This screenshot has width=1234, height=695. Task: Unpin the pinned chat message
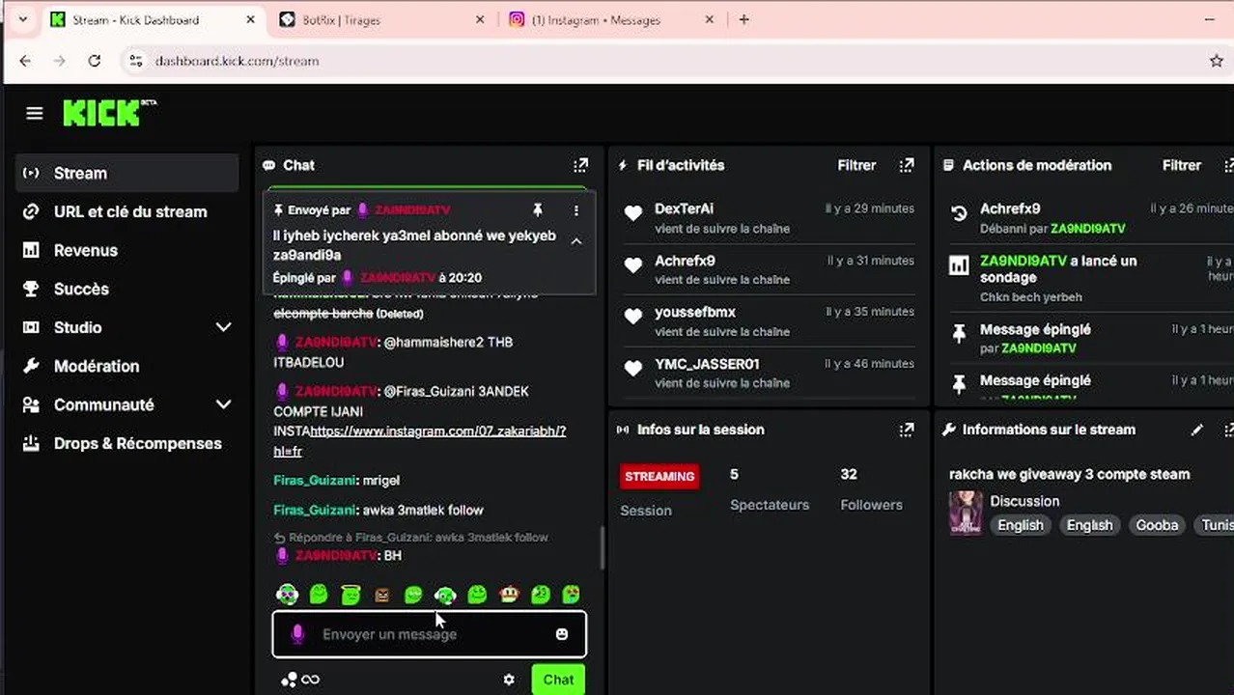click(x=538, y=209)
